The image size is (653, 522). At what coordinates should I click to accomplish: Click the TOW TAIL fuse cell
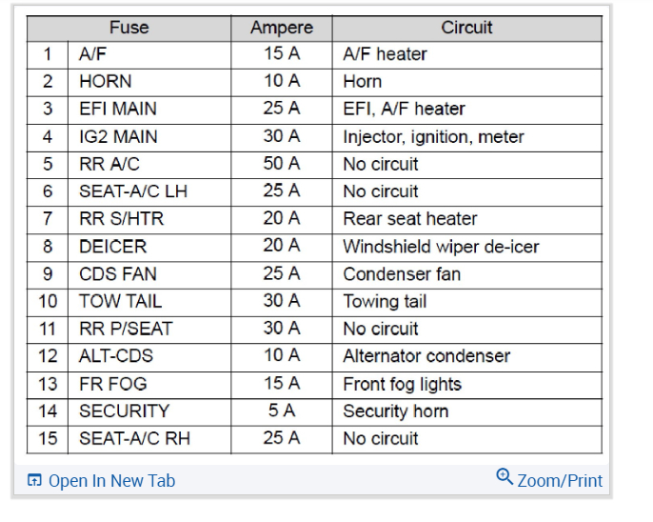click(120, 302)
